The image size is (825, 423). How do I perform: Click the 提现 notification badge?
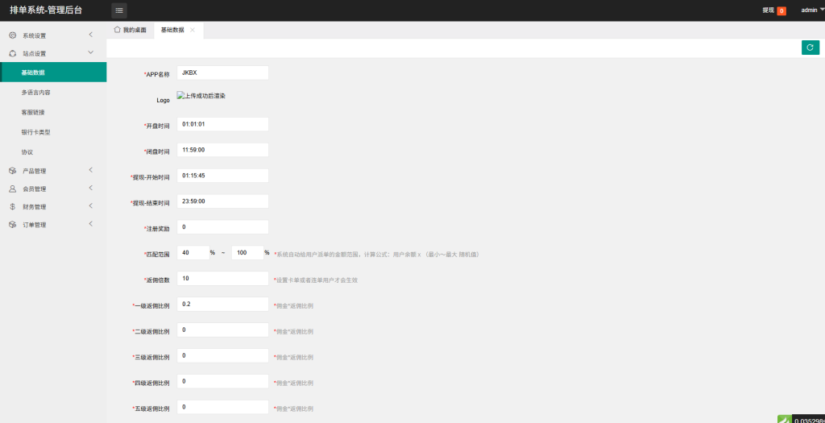tap(781, 11)
